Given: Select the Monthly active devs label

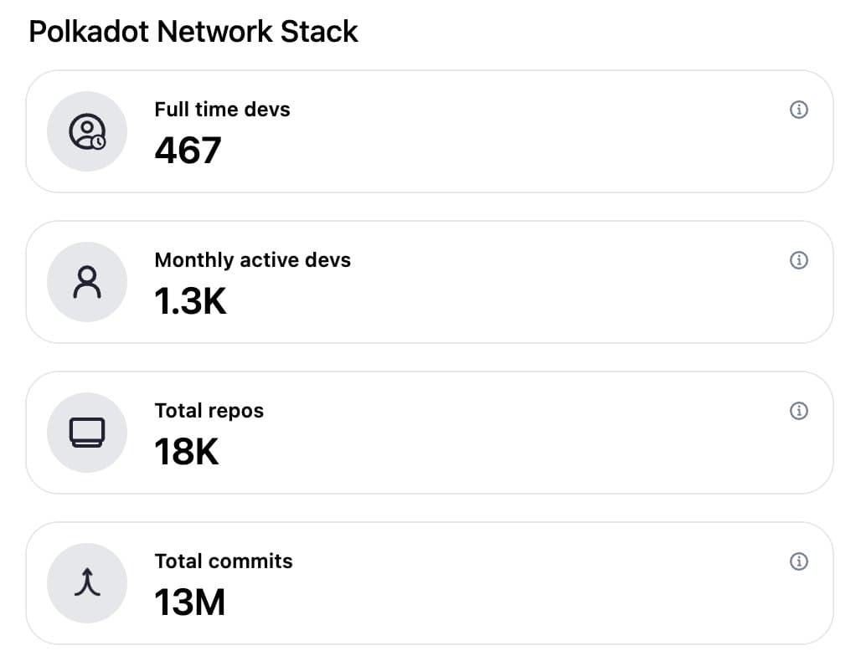Looking at the screenshot, I should [252, 260].
